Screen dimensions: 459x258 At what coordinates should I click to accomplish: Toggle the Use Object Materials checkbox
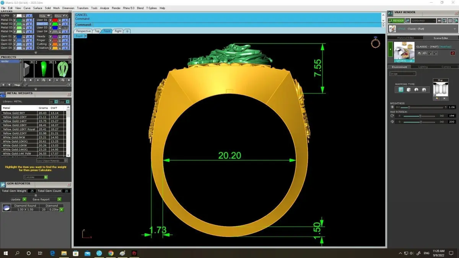[66, 161]
